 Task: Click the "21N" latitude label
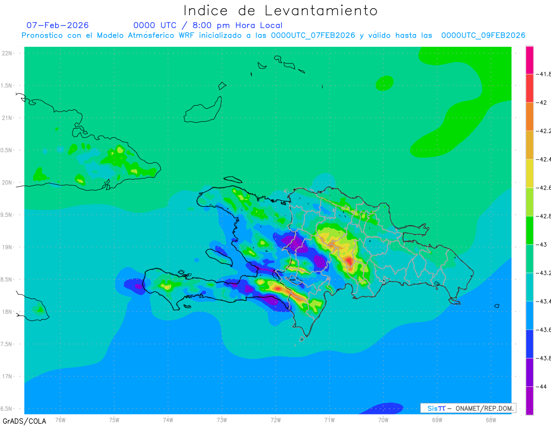coord(7,118)
